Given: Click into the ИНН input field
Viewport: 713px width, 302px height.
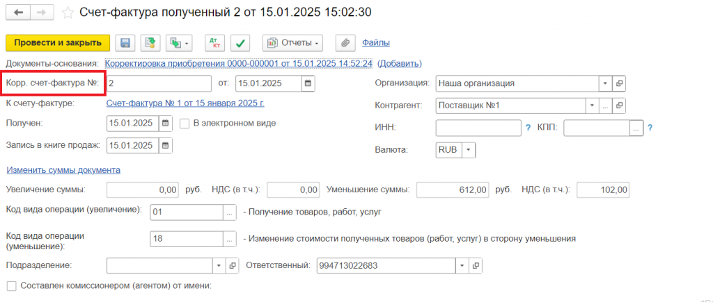Looking at the screenshot, I should tap(478, 128).
